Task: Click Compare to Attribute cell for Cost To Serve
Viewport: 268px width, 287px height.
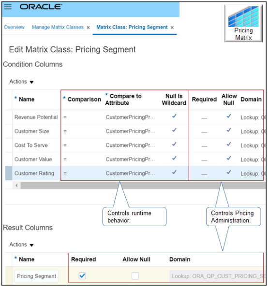Action: (x=130, y=145)
